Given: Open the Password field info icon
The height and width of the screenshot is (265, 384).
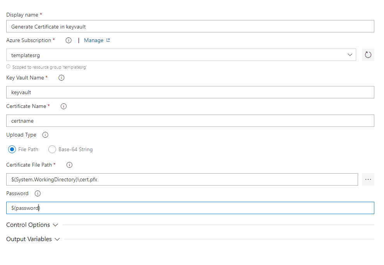Looking at the screenshot, I should click(38, 193).
